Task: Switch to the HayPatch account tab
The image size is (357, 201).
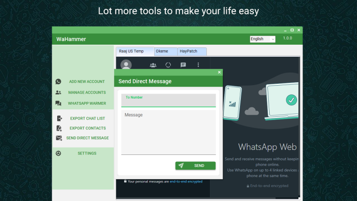Action: click(x=192, y=51)
